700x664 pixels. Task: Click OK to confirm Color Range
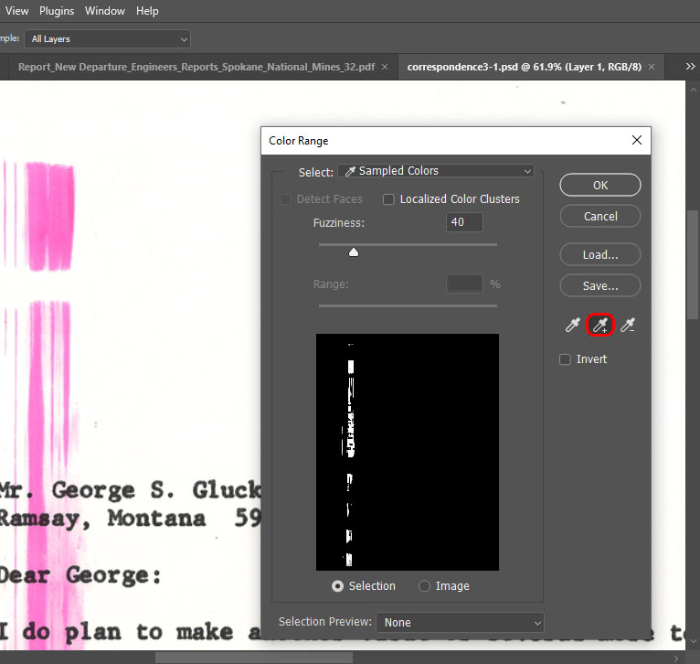(599, 185)
